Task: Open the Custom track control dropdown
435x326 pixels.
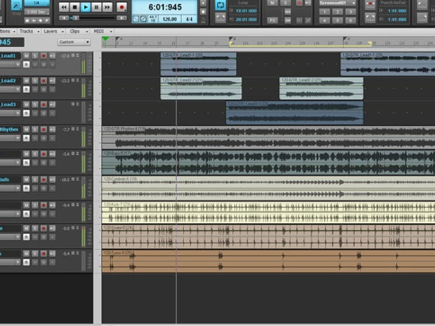Action: pyautogui.click(x=74, y=42)
